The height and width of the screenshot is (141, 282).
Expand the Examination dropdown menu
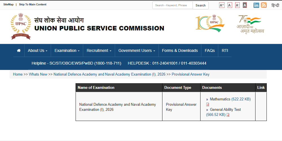67,50
